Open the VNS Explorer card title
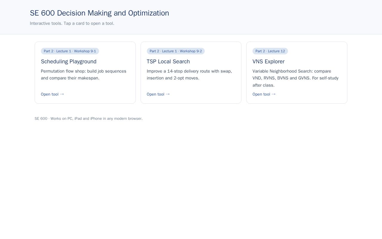 [x=269, y=62]
